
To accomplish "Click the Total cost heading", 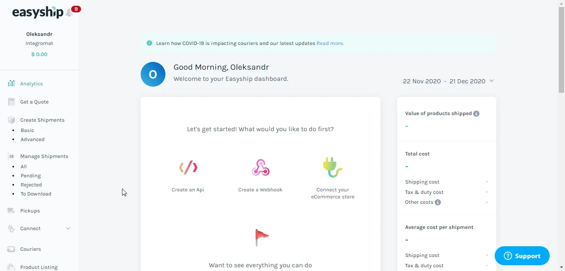I will pos(417,154).
